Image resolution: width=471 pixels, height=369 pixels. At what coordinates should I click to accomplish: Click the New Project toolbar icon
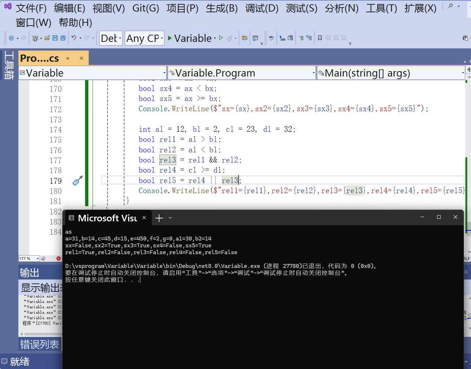(35, 38)
